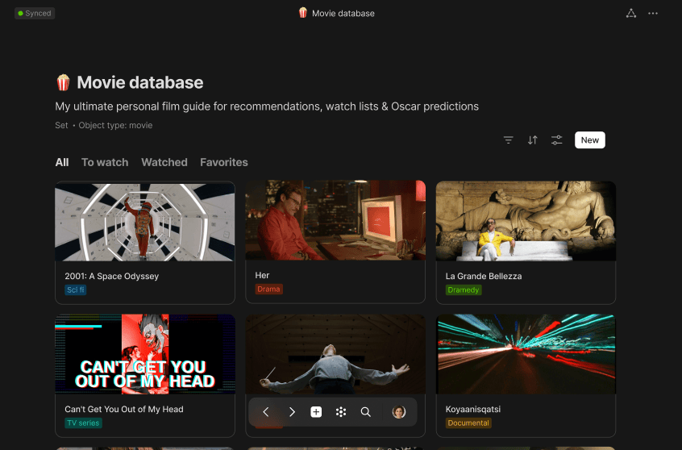Click the Dramedy tag
Image resolution: width=682 pixels, height=450 pixels.
coord(464,290)
